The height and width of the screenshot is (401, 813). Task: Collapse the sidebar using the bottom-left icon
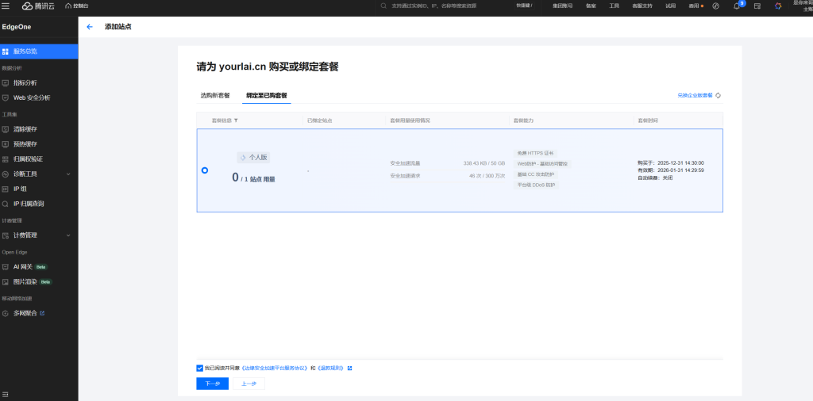(6, 394)
